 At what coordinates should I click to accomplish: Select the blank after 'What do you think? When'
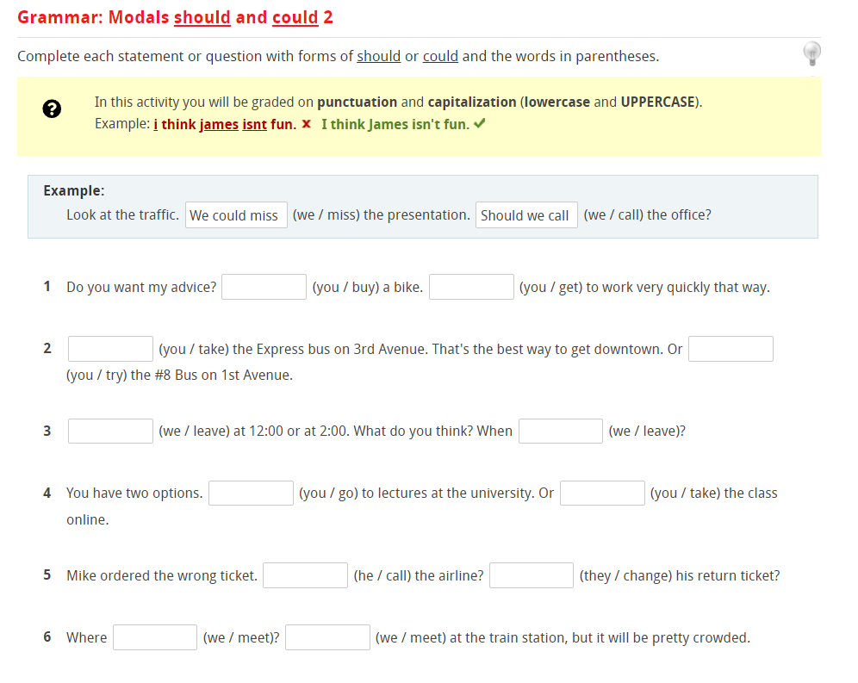pyautogui.click(x=560, y=431)
